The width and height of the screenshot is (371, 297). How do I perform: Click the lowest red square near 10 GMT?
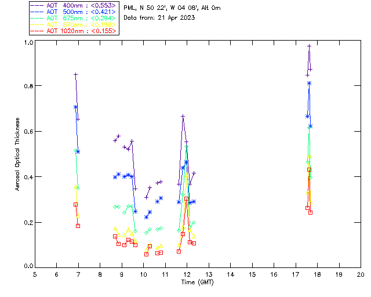coord(146,255)
